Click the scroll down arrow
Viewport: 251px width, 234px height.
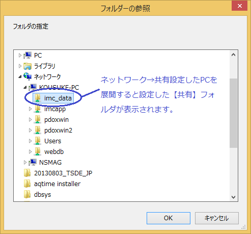pos(234,197)
